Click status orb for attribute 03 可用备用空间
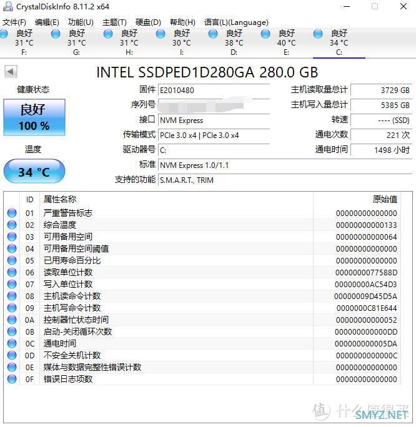This screenshot has width=416, height=427. 12,237
